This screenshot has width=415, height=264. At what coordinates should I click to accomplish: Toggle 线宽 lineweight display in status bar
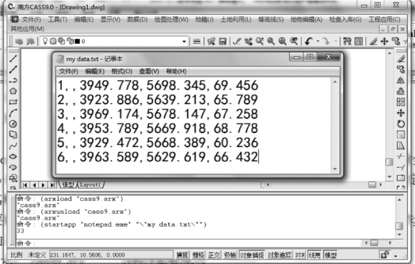click(315, 255)
